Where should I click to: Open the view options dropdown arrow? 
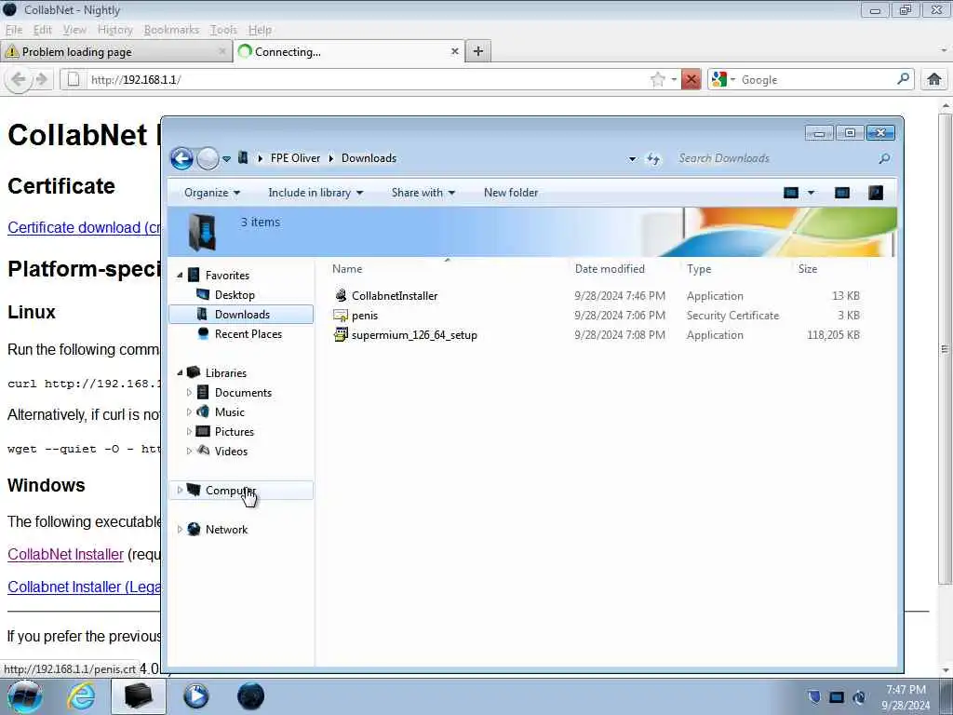811,193
